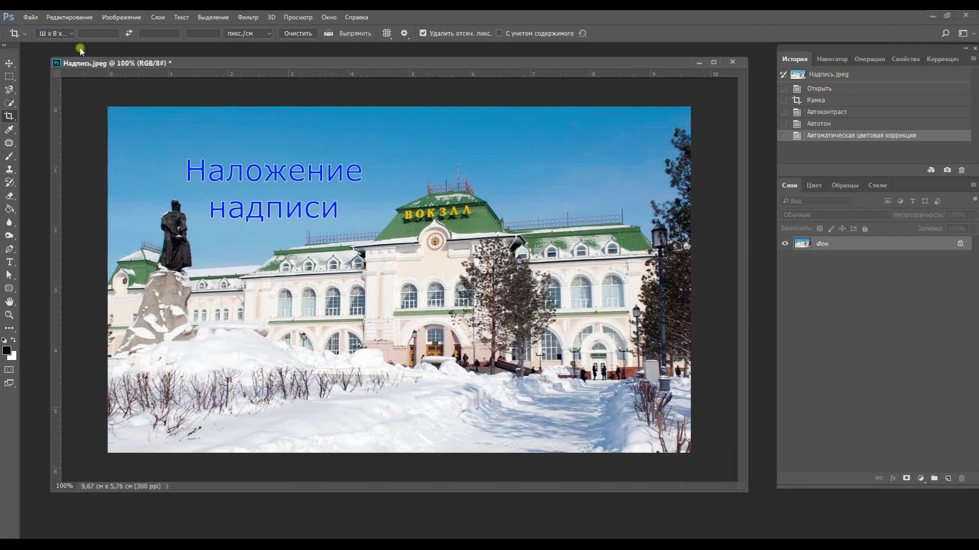Open the new adjustment layer menu
The image size is (979, 550).
(920, 479)
